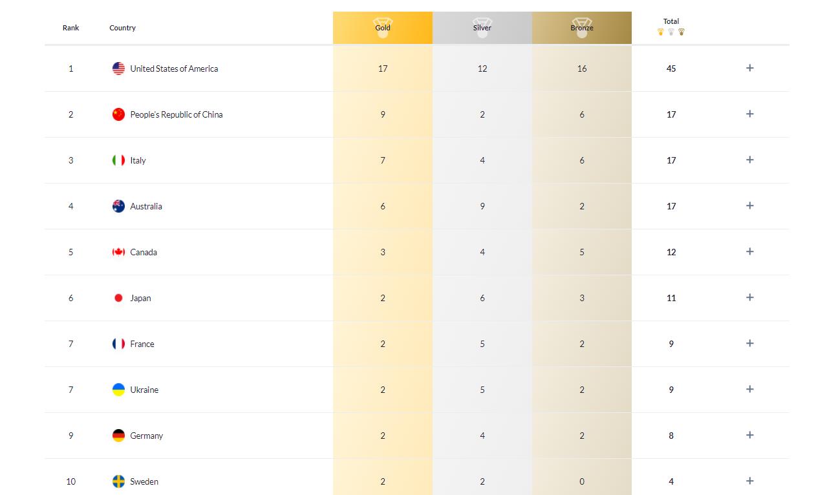Expand the Germany row with plus icon
Screen dimensions: 827x495
[749, 435]
